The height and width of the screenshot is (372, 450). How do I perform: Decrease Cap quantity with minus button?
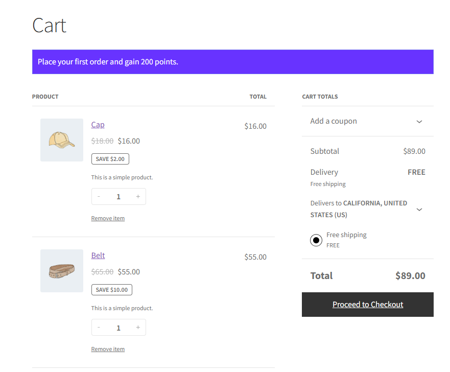[99, 197]
